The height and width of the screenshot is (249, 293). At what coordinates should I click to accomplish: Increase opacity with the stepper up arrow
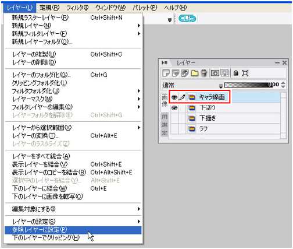(x=283, y=83)
